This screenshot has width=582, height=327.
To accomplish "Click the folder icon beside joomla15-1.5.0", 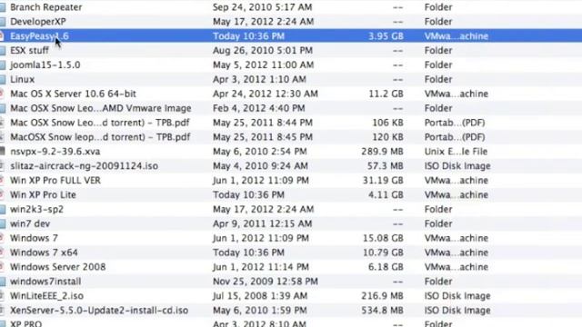I will [x=3, y=64].
